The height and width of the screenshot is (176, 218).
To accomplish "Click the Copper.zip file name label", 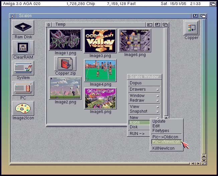I will click(x=65, y=73).
